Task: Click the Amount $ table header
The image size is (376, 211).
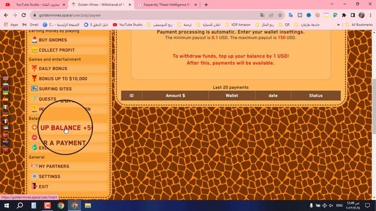Action: [x=175, y=96]
